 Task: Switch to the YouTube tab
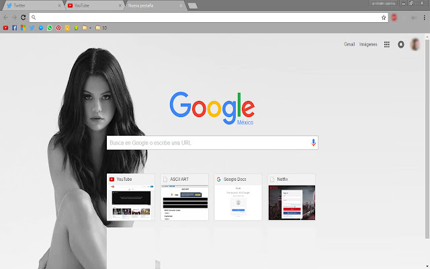(x=93, y=5)
